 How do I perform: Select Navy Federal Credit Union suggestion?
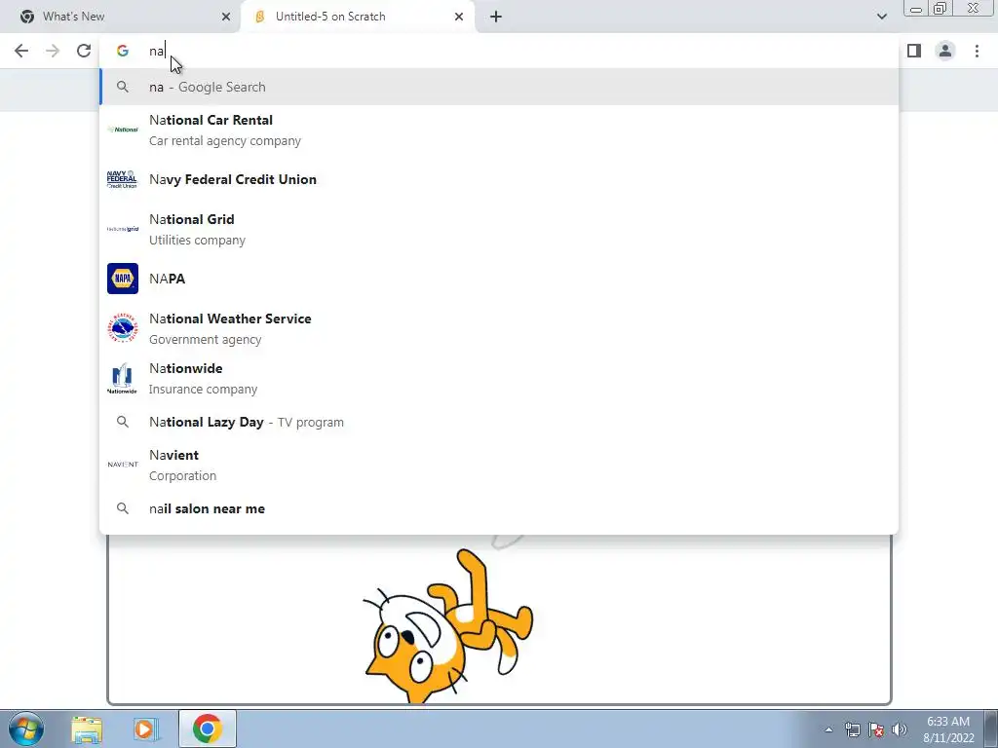pyautogui.click(x=499, y=179)
